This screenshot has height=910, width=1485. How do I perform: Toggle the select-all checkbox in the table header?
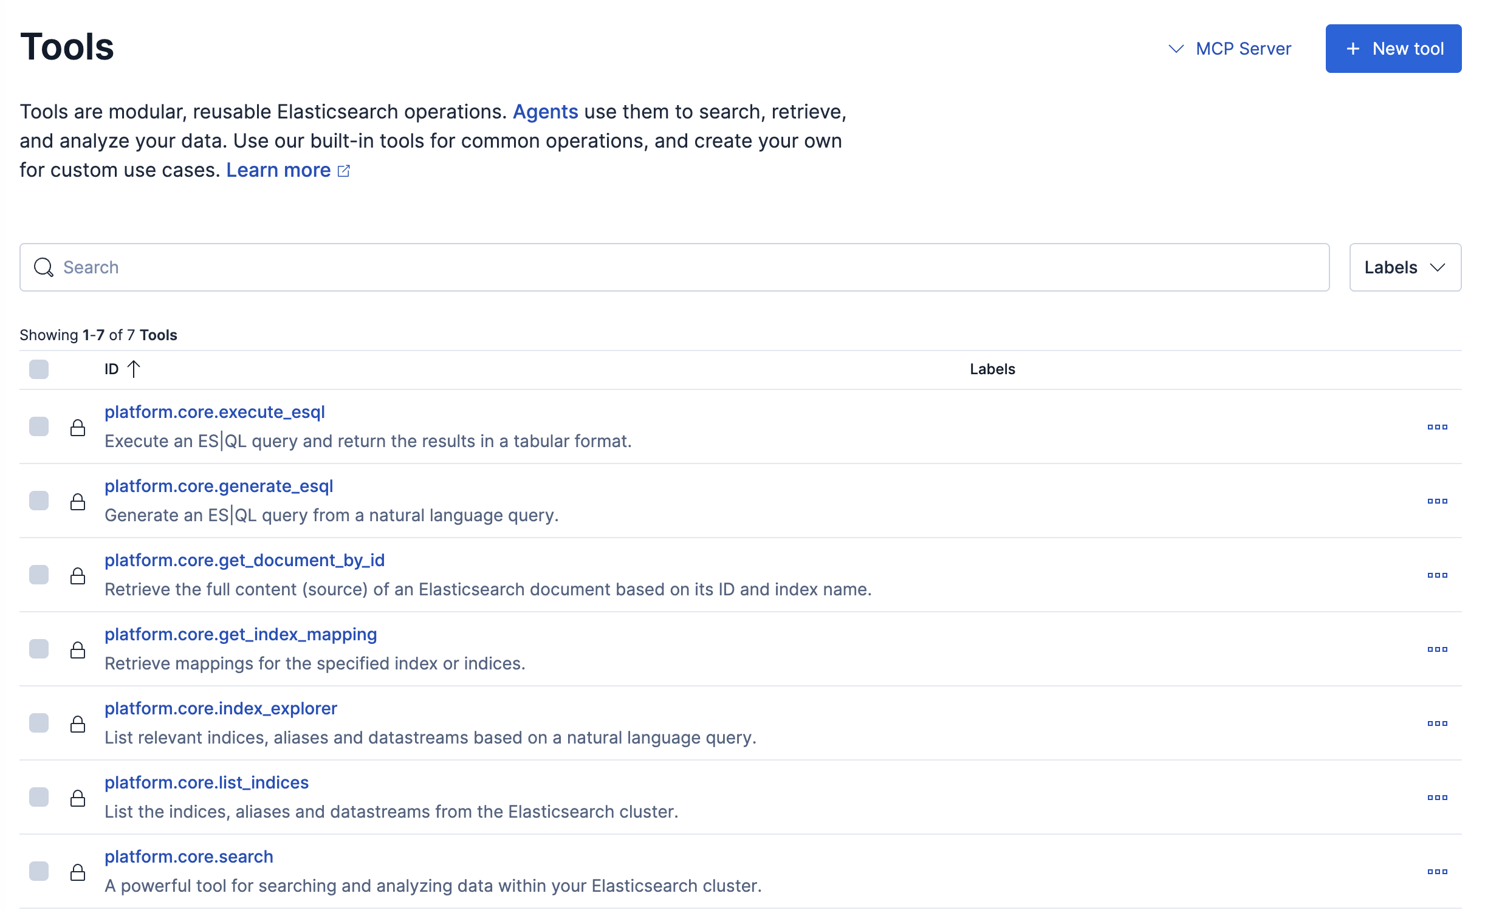[x=39, y=369]
